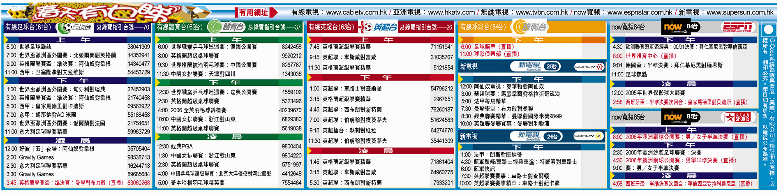Click the red 8:00 世界體育中心 live row

(684, 56)
